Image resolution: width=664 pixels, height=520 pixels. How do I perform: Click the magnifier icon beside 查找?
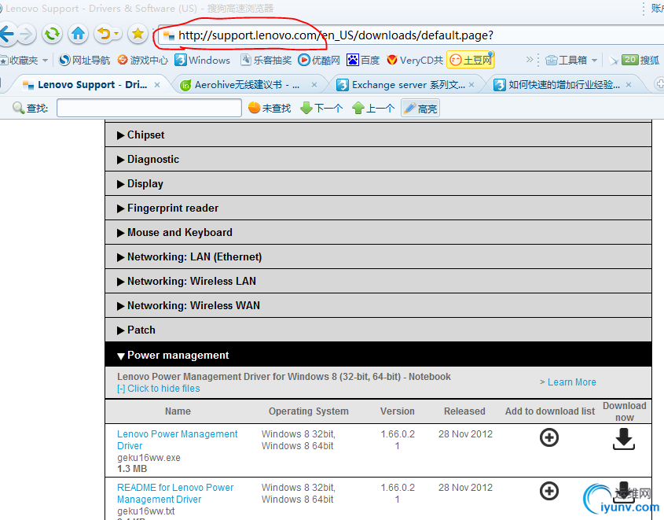18,108
